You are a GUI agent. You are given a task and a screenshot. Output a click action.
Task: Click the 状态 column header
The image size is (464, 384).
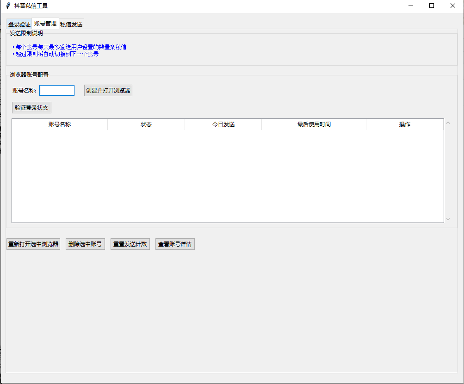[x=146, y=124]
